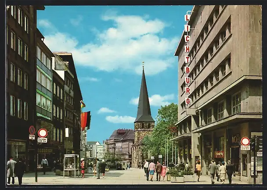Click the shop sign under the right building
Image resolution: width=267 pixels, height=190 pixels.
[x=219, y=154]
